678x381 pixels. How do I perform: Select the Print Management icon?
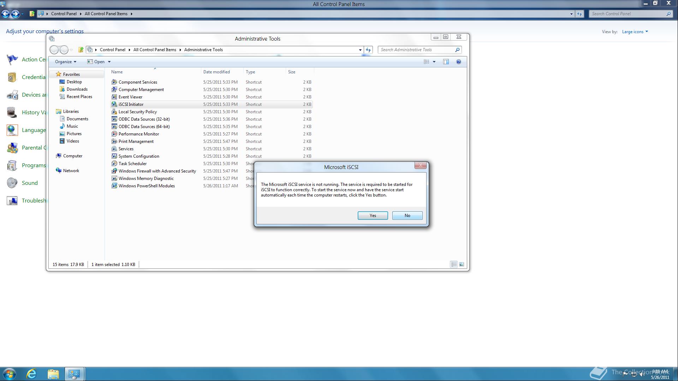[114, 141]
